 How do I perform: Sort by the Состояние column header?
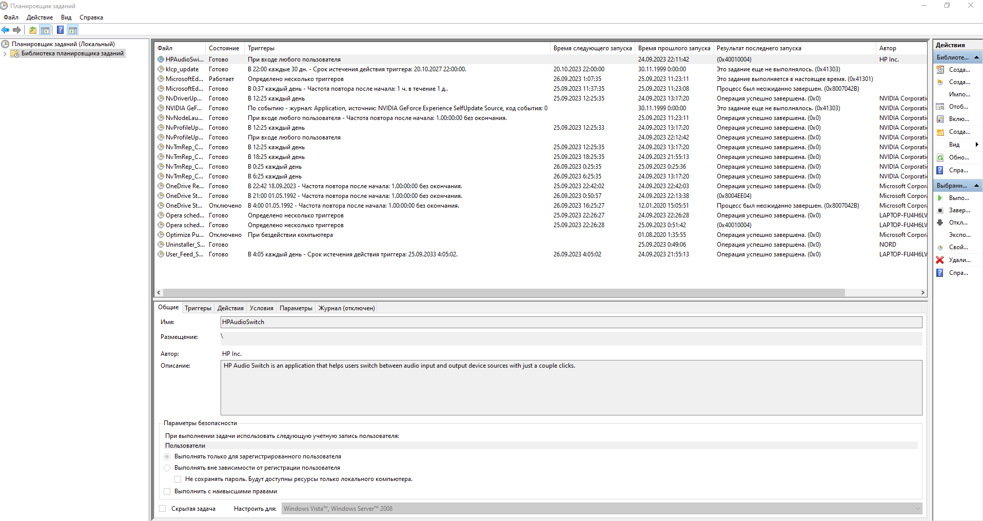point(224,48)
